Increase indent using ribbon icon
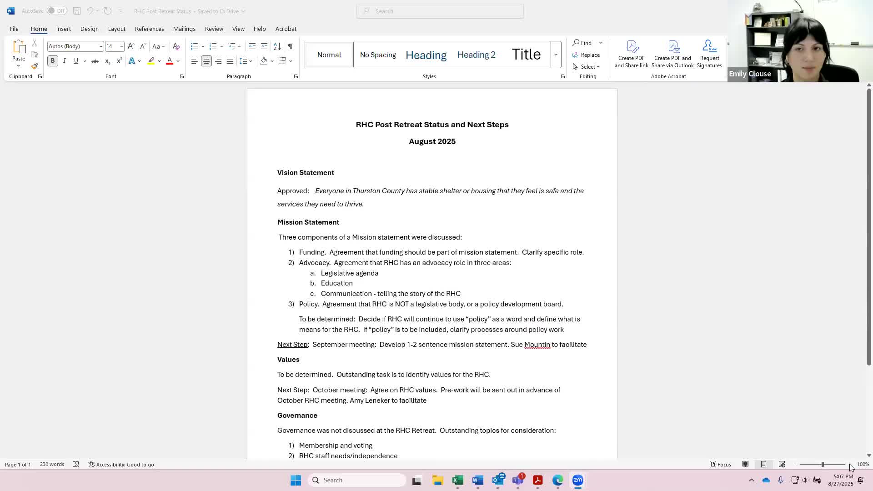The image size is (873, 491). coord(264,46)
